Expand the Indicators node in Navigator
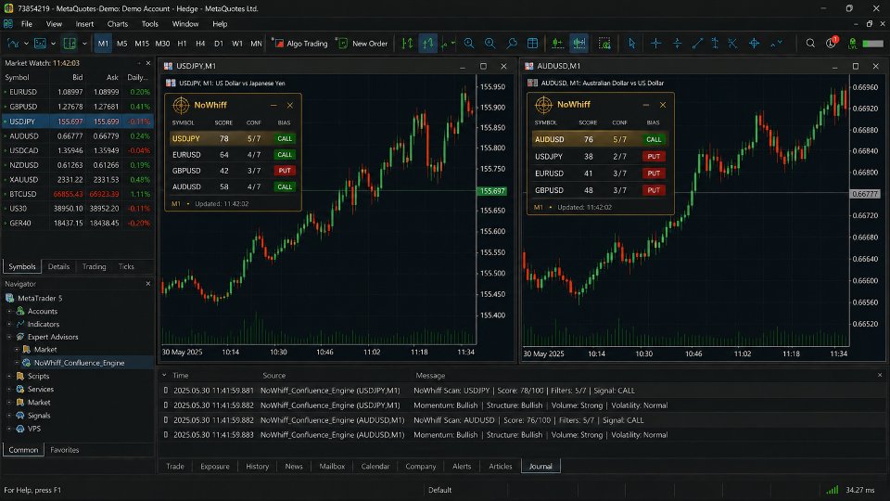The height and width of the screenshot is (501, 890). [x=9, y=325]
